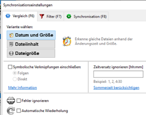146x115 pixels.
Task: Click the large alarm clock illustration
Action: coord(67,41)
